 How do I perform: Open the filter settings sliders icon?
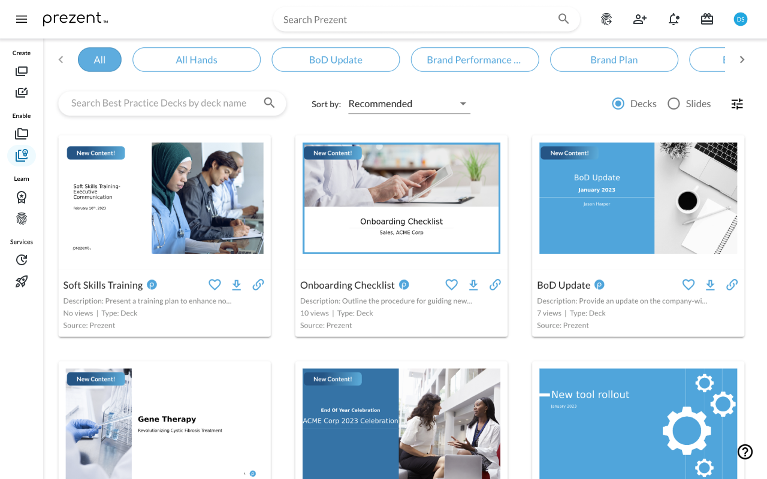(x=737, y=104)
